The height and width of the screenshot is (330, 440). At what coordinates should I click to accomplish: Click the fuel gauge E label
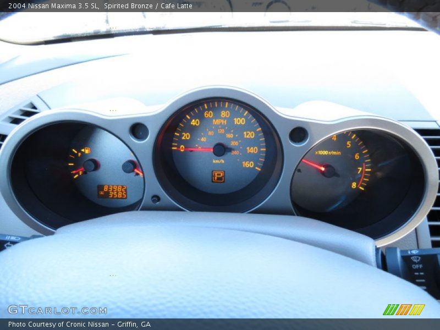[81, 173]
